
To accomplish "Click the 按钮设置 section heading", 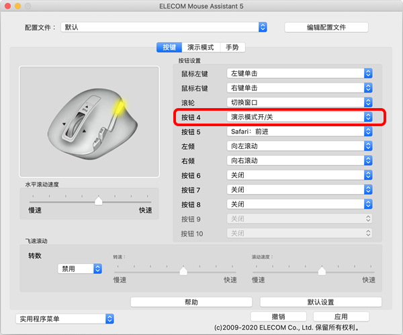I will (x=189, y=60).
